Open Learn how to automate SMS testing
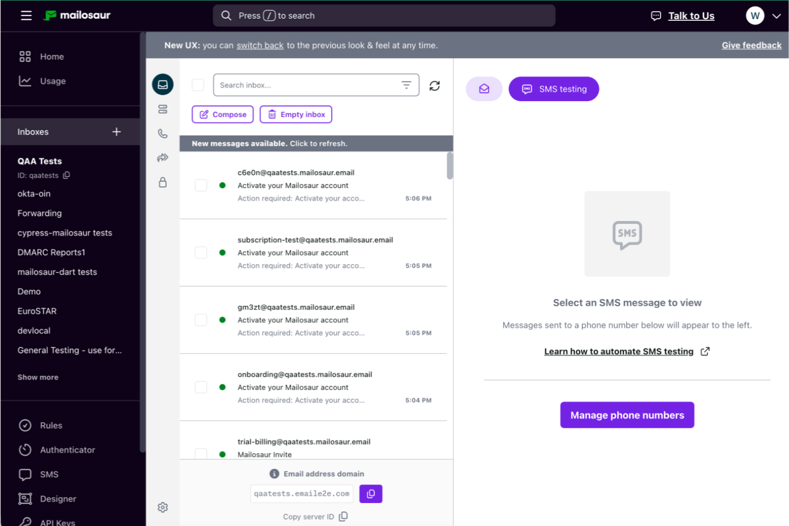The width and height of the screenshot is (789, 526). coord(619,351)
